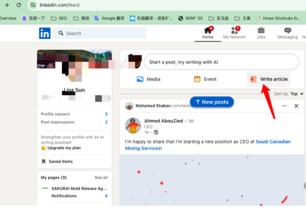
Task: Open the 百度一下 bookmark
Action: point(33,18)
